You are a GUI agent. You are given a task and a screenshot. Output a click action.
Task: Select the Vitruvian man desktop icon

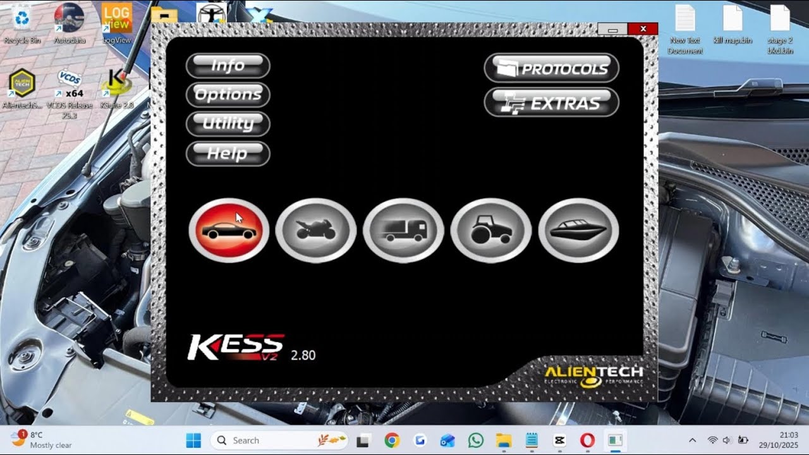click(x=211, y=11)
